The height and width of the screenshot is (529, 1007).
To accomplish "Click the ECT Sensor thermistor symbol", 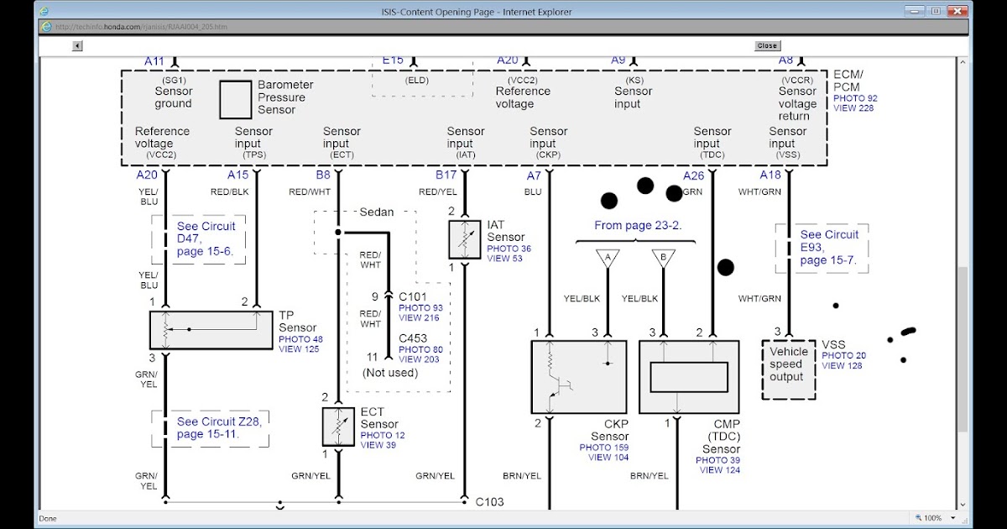I will [339, 427].
